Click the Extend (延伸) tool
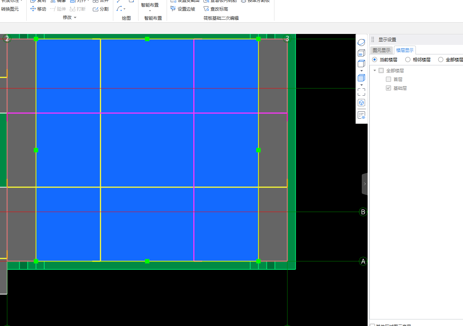Image resolution: width=463 pixels, height=326 pixels. coord(58,9)
